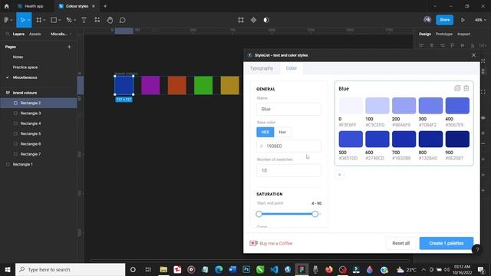The height and width of the screenshot is (276, 491).
Task: Click the Create component icon
Action: 253,20
